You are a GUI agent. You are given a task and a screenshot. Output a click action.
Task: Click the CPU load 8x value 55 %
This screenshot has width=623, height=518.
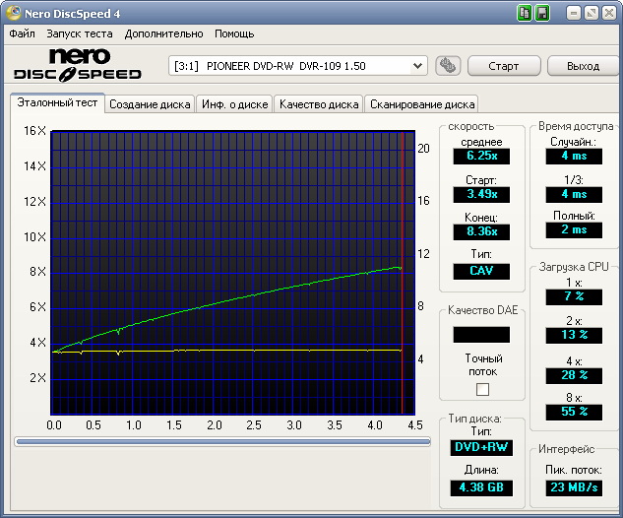coord(574,412)
